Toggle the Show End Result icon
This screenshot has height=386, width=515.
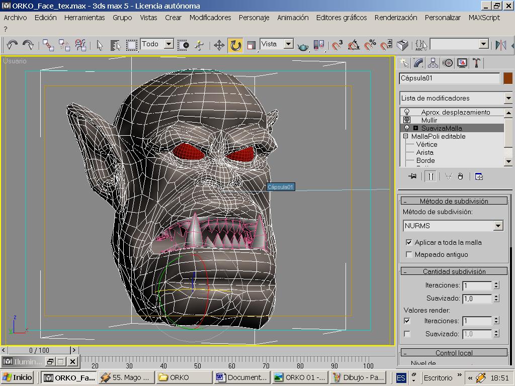[431, 176]
